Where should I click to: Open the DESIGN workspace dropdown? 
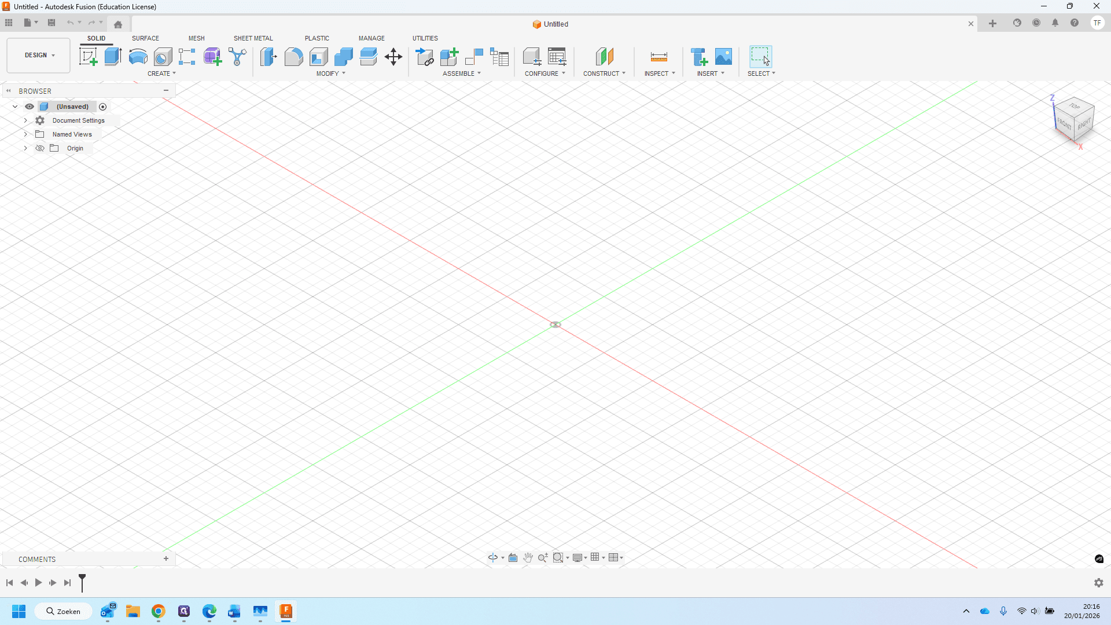pyautogui.click(x=39, y=56)
